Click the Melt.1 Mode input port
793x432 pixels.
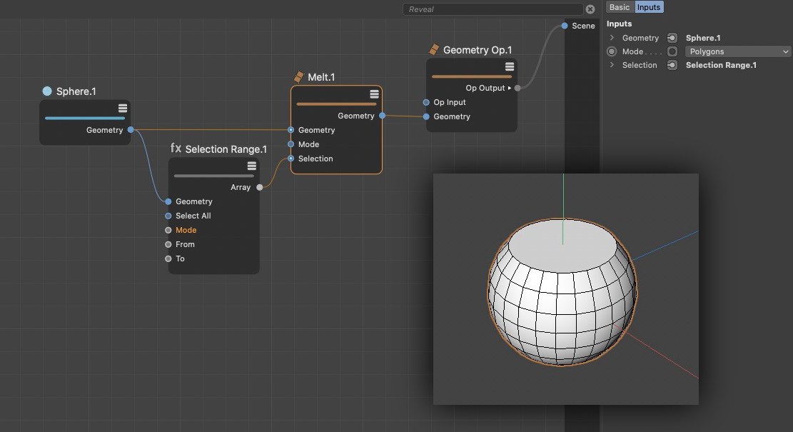[291, 144]
